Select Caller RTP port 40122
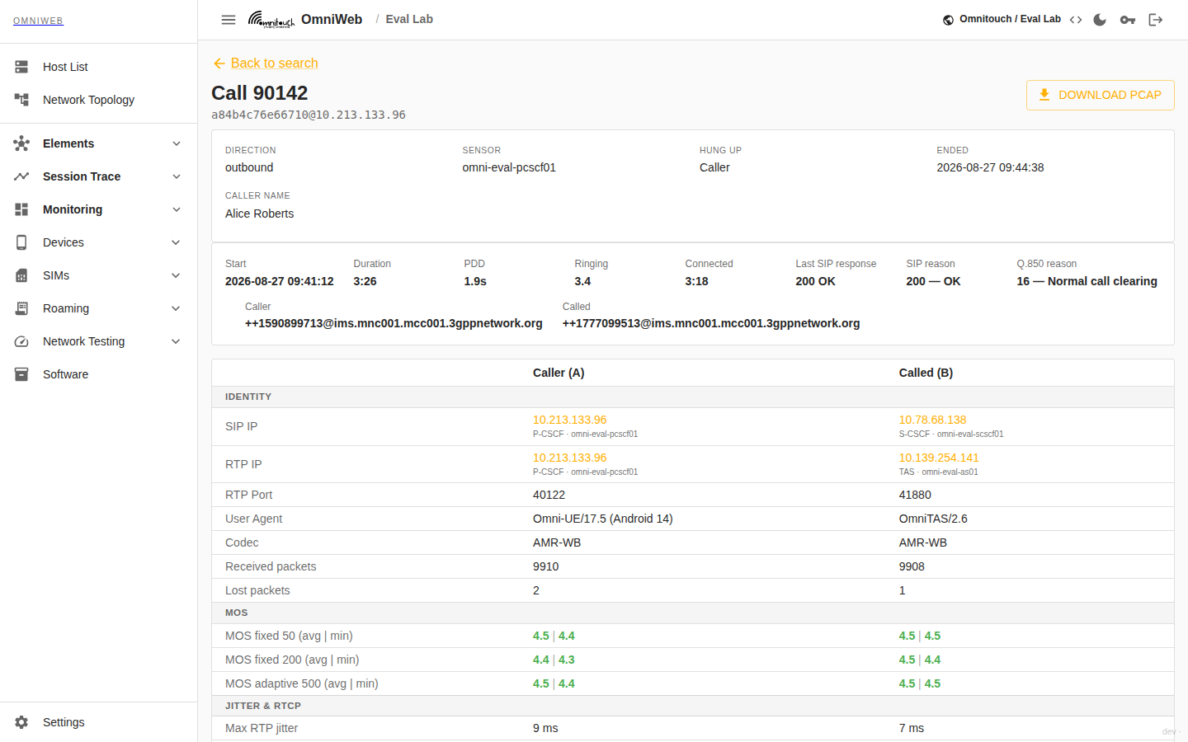 pyautogui.click(x=549, y=495)
